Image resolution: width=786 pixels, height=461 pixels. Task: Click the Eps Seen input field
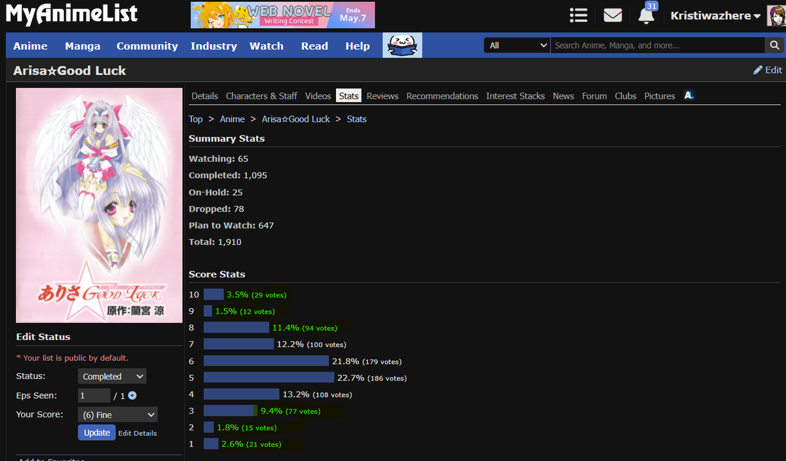pyautogui.click(x=94, y=396)
